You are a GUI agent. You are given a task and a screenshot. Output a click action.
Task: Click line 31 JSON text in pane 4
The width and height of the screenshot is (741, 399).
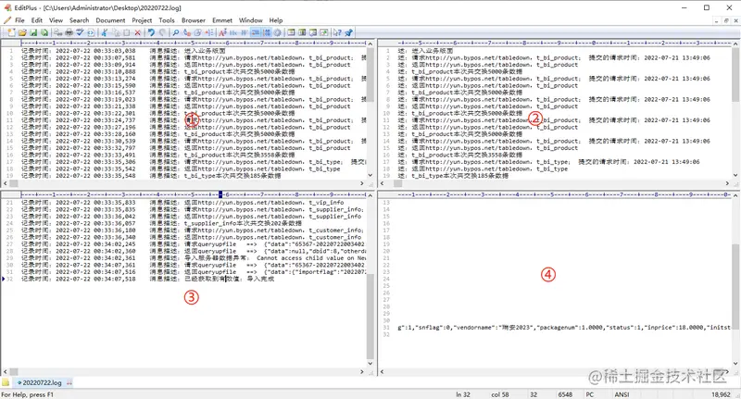pos(564,327)
